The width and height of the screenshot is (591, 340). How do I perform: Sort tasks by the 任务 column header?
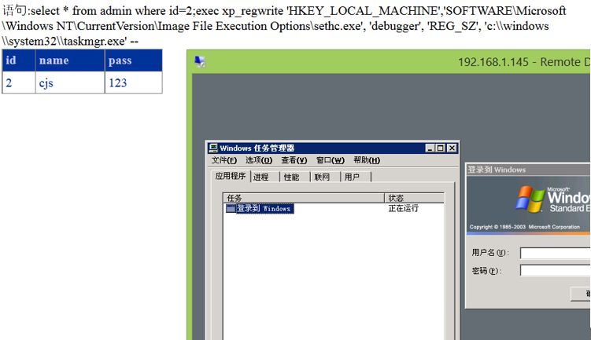coord(304,198)
